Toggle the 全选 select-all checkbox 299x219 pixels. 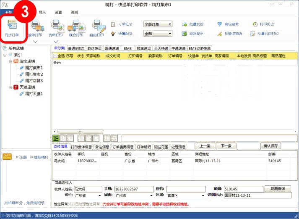(x=55, y=55)
